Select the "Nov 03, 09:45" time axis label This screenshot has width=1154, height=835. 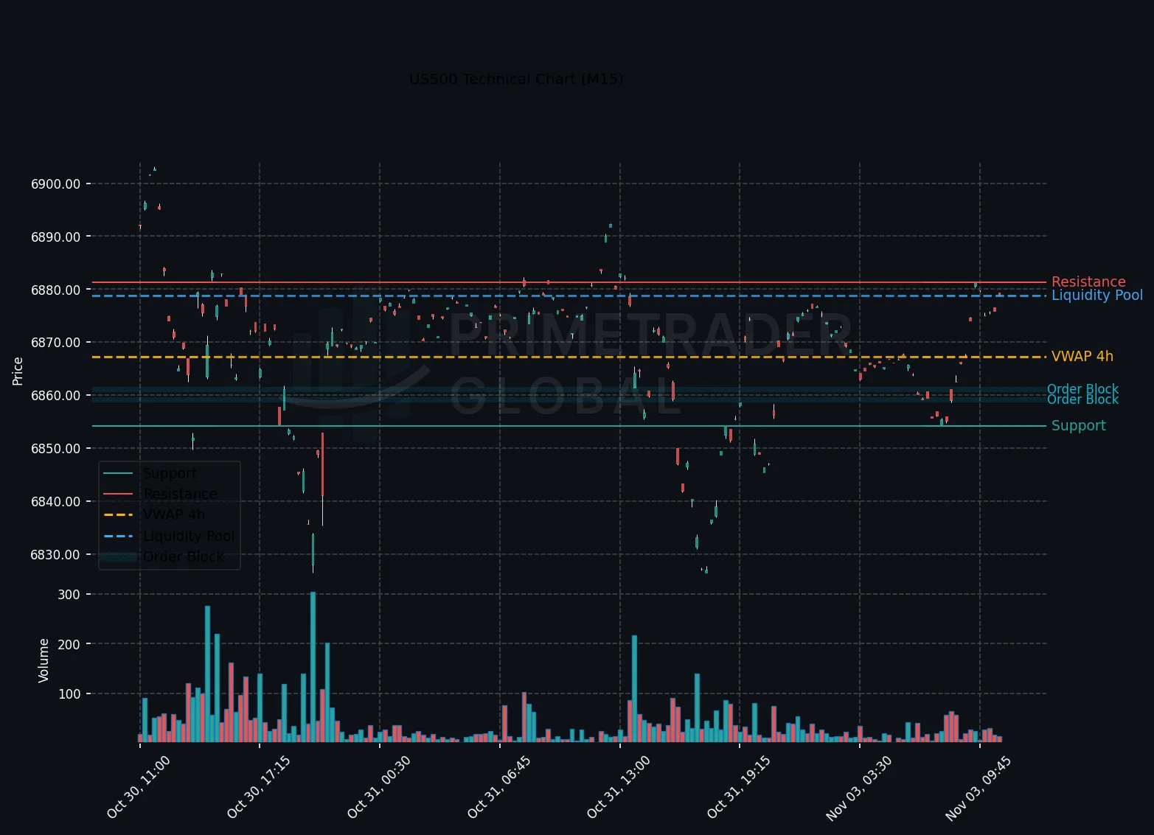(x=979, y=789)
